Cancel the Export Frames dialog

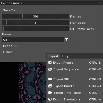8,52
